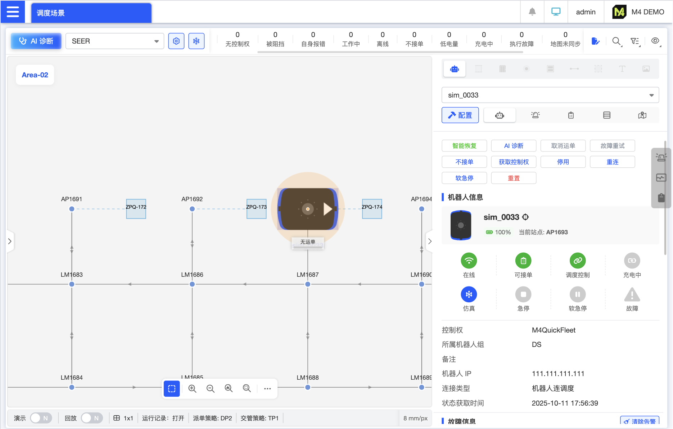The image size is (673, 429).
Task: Click the zoom-in magnifier in the map toolbar
Action: (193, 389)
